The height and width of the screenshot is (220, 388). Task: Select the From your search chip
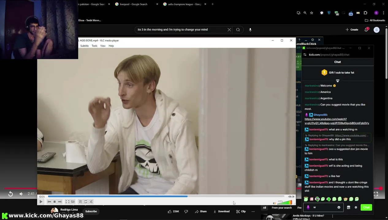[282, 208]
